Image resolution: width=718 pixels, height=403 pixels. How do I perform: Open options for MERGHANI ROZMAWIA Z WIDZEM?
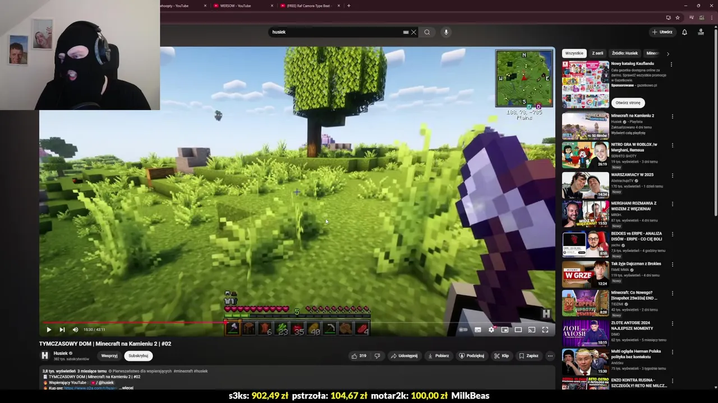click(x=672, y=204)
